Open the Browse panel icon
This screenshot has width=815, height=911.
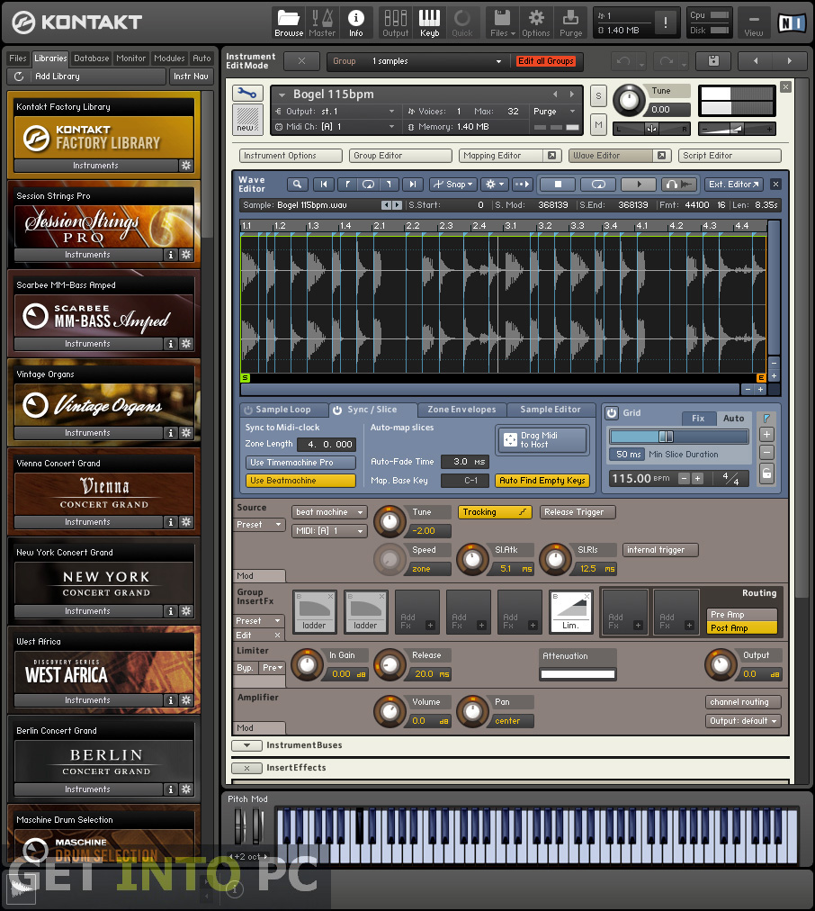click(x=289, y=23)
